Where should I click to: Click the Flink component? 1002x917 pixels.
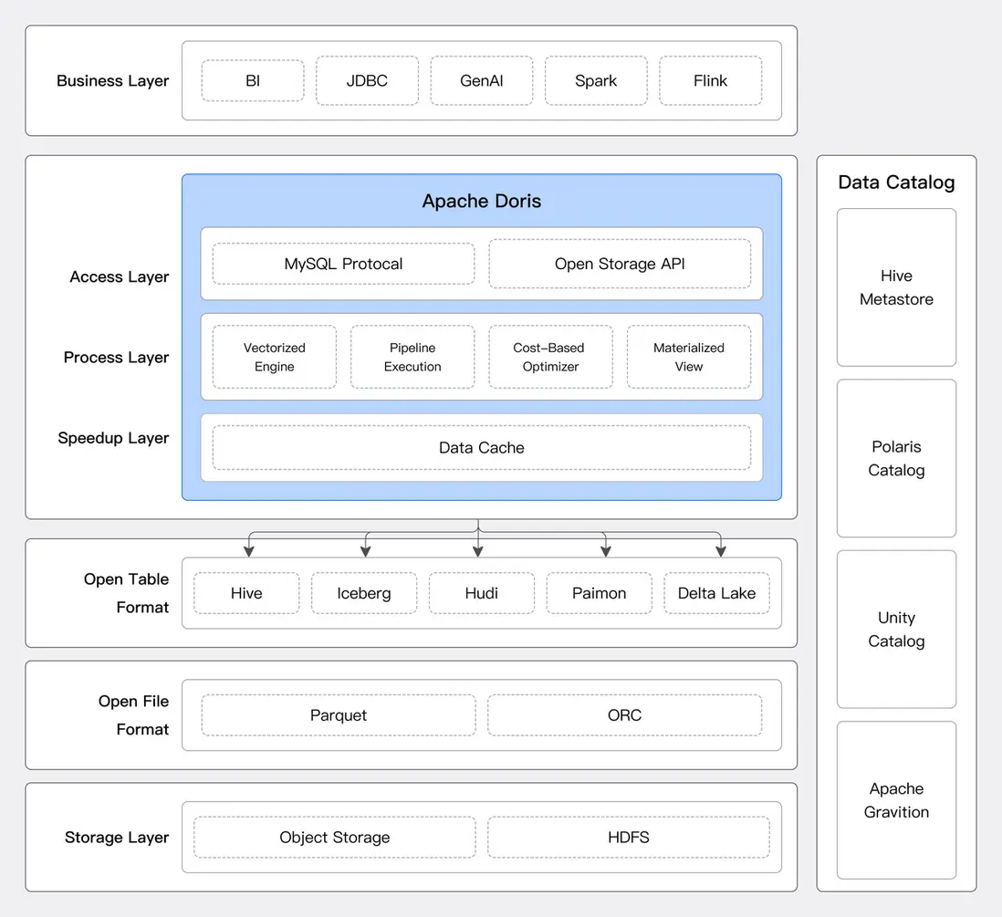(x=711, y=80)
